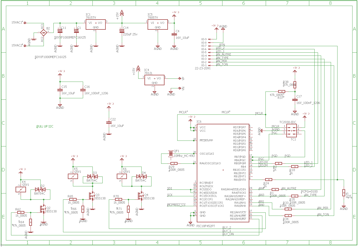Select the IC6 PIC18F452PT microcontroller body
The height and width of the screenshot is (247, 359).
point(223,173)
